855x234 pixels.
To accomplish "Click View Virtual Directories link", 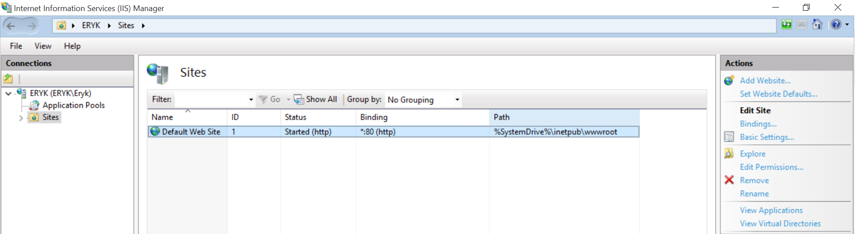I will (x=780, y=224).
